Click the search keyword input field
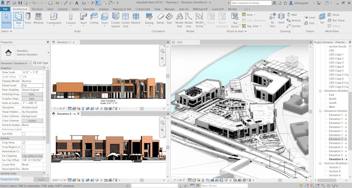 pos(251,3)
